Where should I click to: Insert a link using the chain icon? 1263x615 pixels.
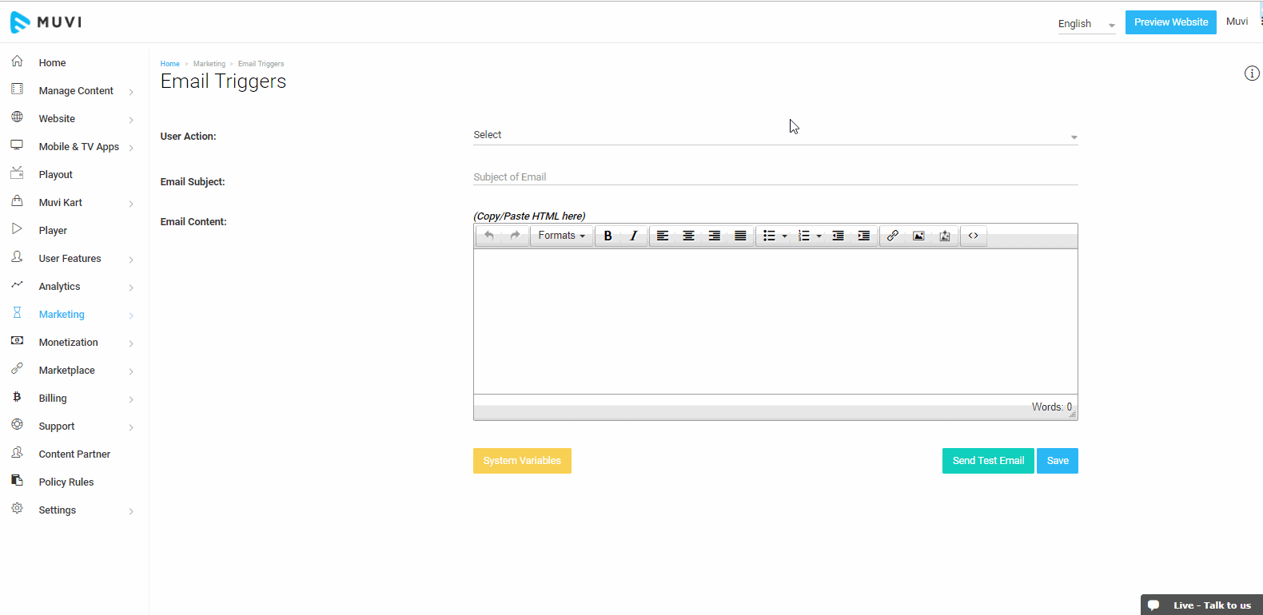893,236
